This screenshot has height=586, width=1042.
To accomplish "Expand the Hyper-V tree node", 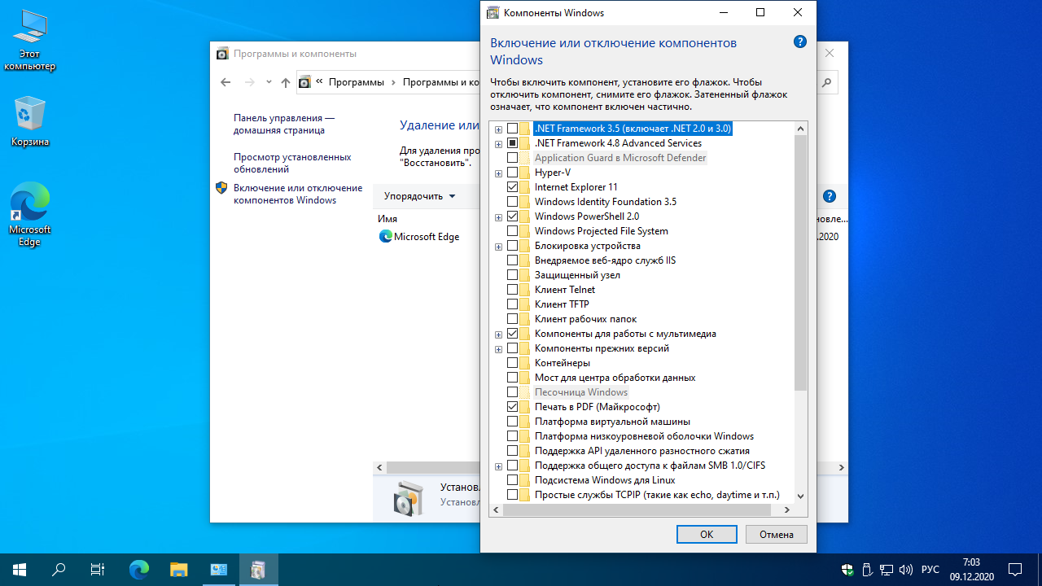I will [x=498, y=173].
